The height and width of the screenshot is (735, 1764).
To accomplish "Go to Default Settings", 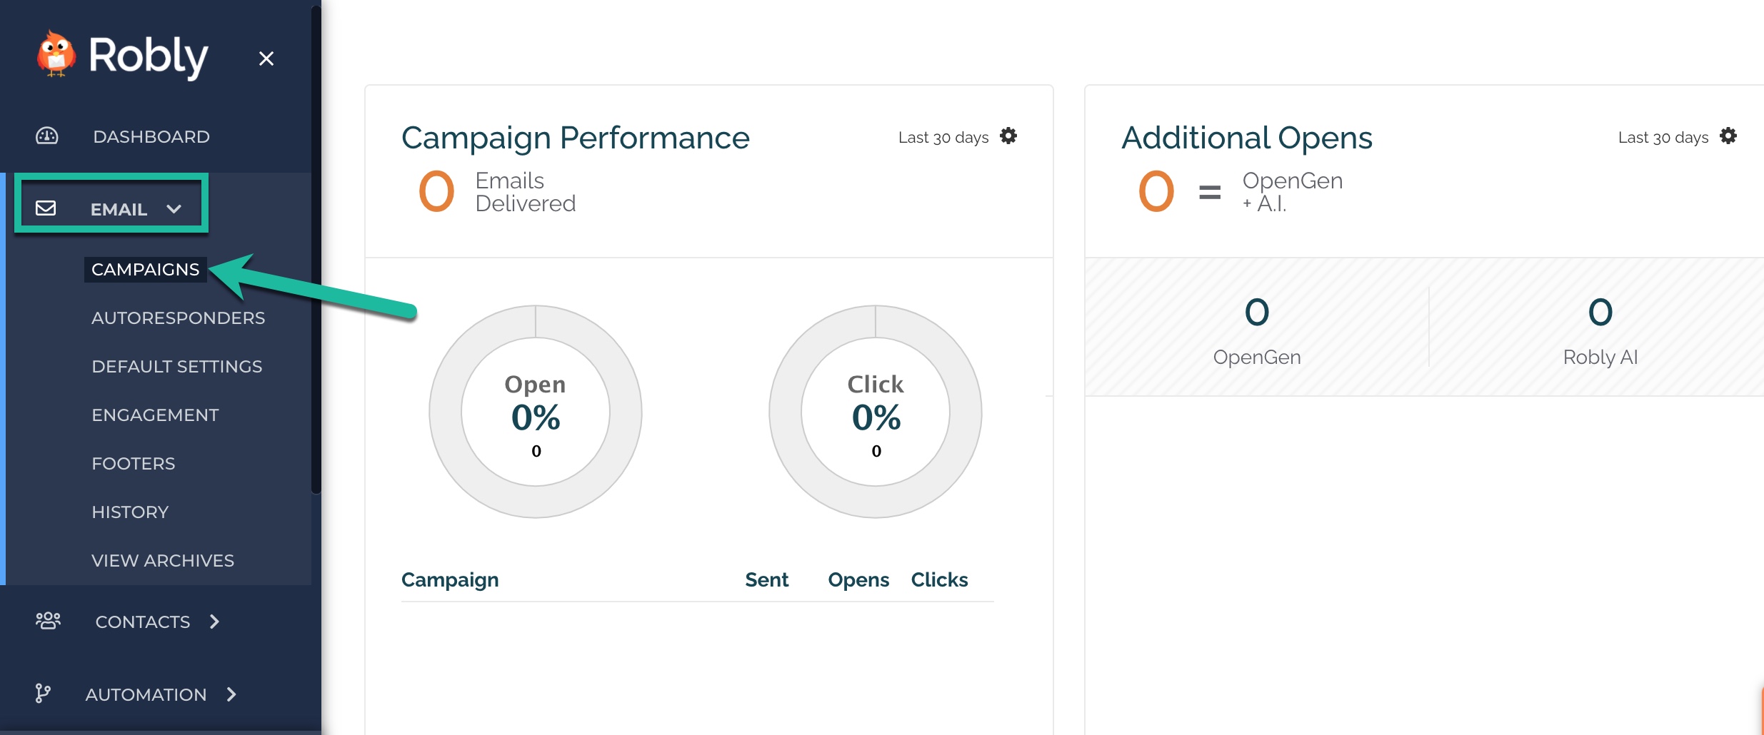I will [x=177, y=367].
